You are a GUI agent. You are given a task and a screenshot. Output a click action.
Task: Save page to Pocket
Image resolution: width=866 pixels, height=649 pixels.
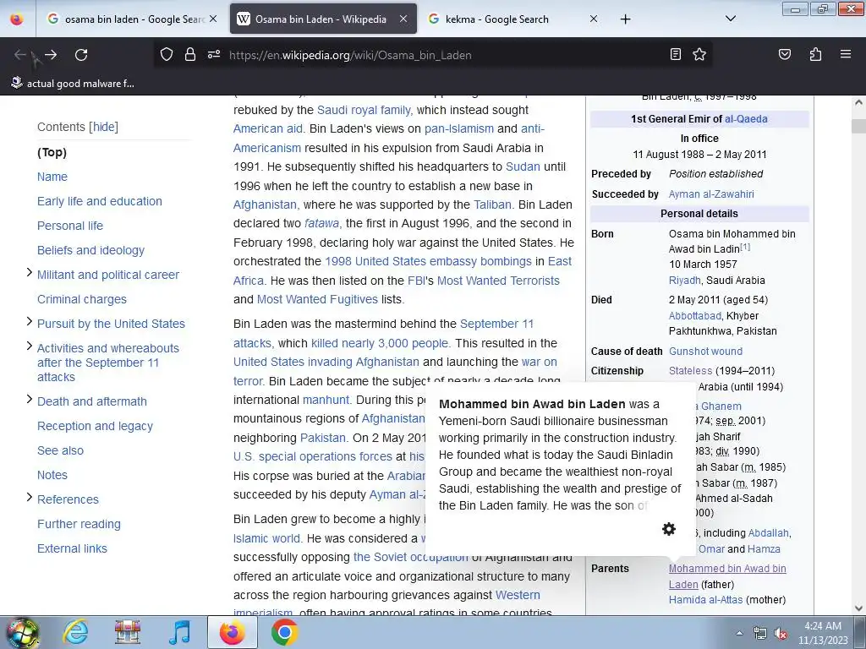pos(785,54)
